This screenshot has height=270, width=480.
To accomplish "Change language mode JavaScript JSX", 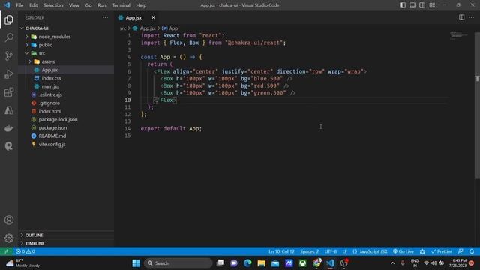I will click(370, 251).
